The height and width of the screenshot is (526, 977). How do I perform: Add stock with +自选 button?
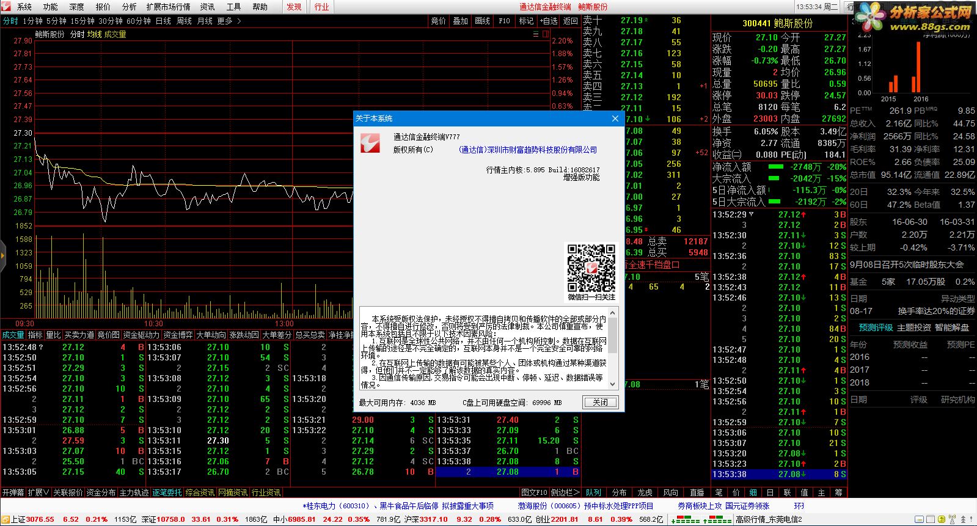(x=548, y=21)
